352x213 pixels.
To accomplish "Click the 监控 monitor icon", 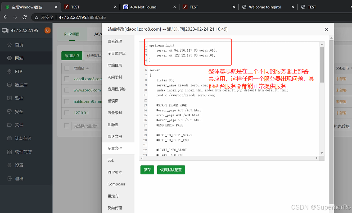I will pos(10,98).
